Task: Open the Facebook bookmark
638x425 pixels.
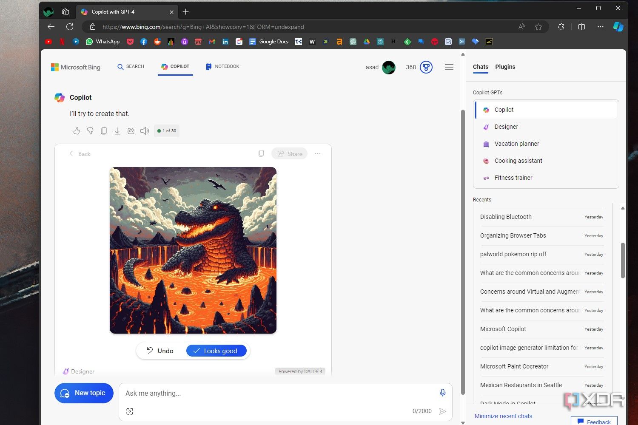Action: pos(144,42)
